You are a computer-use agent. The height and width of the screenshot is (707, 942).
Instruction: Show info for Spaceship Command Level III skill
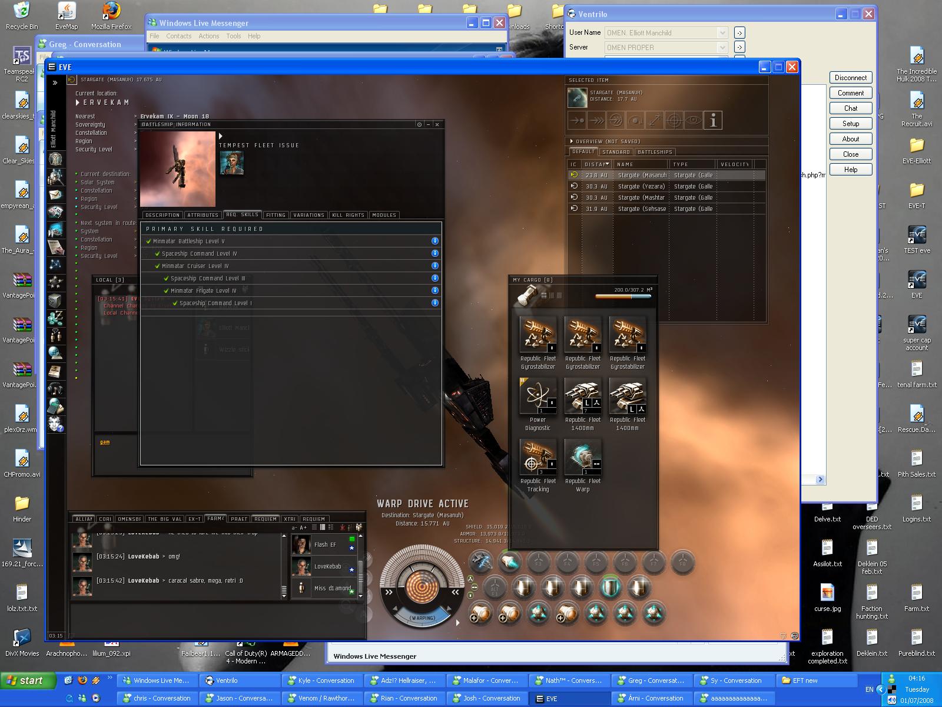coord(435,278)
